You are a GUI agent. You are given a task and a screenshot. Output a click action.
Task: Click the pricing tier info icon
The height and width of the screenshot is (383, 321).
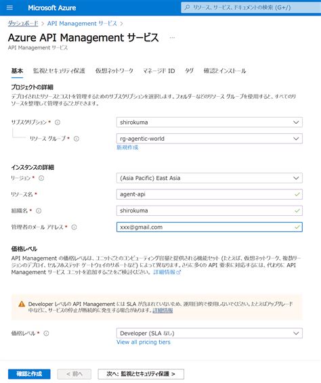click(46, 334)
